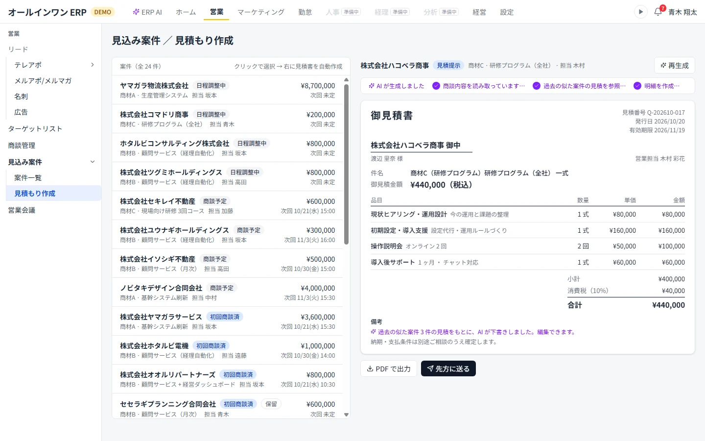Image resolution: width=705 pixels, height=441 pixels.
Task: Click the check icon beside 過去の似た案件の見積を参照
Action: [537, 86]
